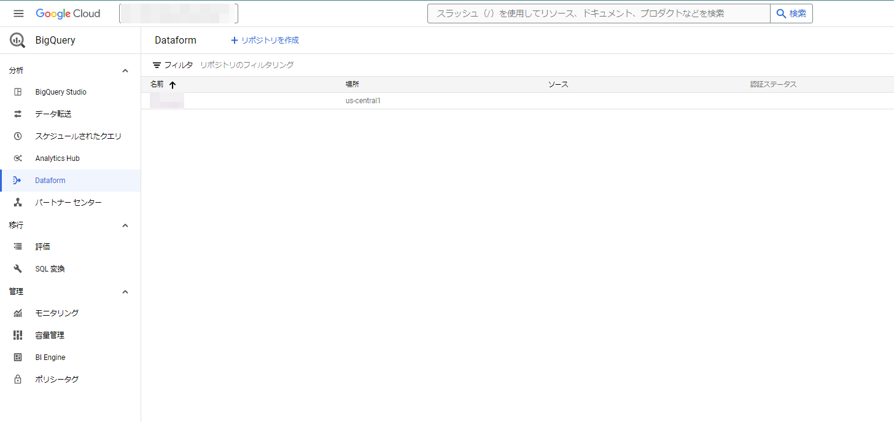Click the Analytics Hub compass icon
Screen dimensions: 894x422
pyautogui.click(x=17, y=158)
